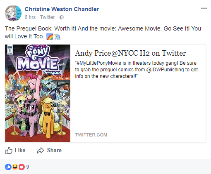The image size is (211, 174).
Task: Click the red heart love reaction icon
Action: [x=22, y=167]
